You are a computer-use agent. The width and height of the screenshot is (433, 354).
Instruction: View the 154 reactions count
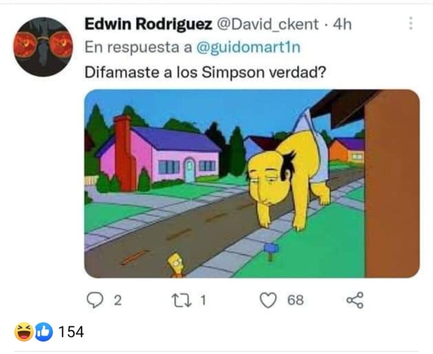coord(71,331)
